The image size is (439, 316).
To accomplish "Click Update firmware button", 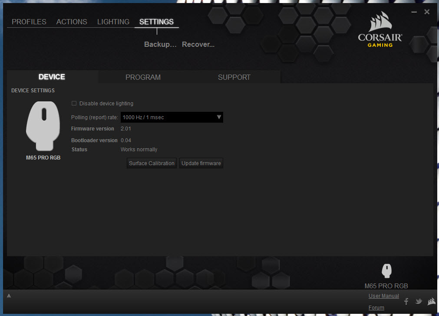I will (201, 163).
